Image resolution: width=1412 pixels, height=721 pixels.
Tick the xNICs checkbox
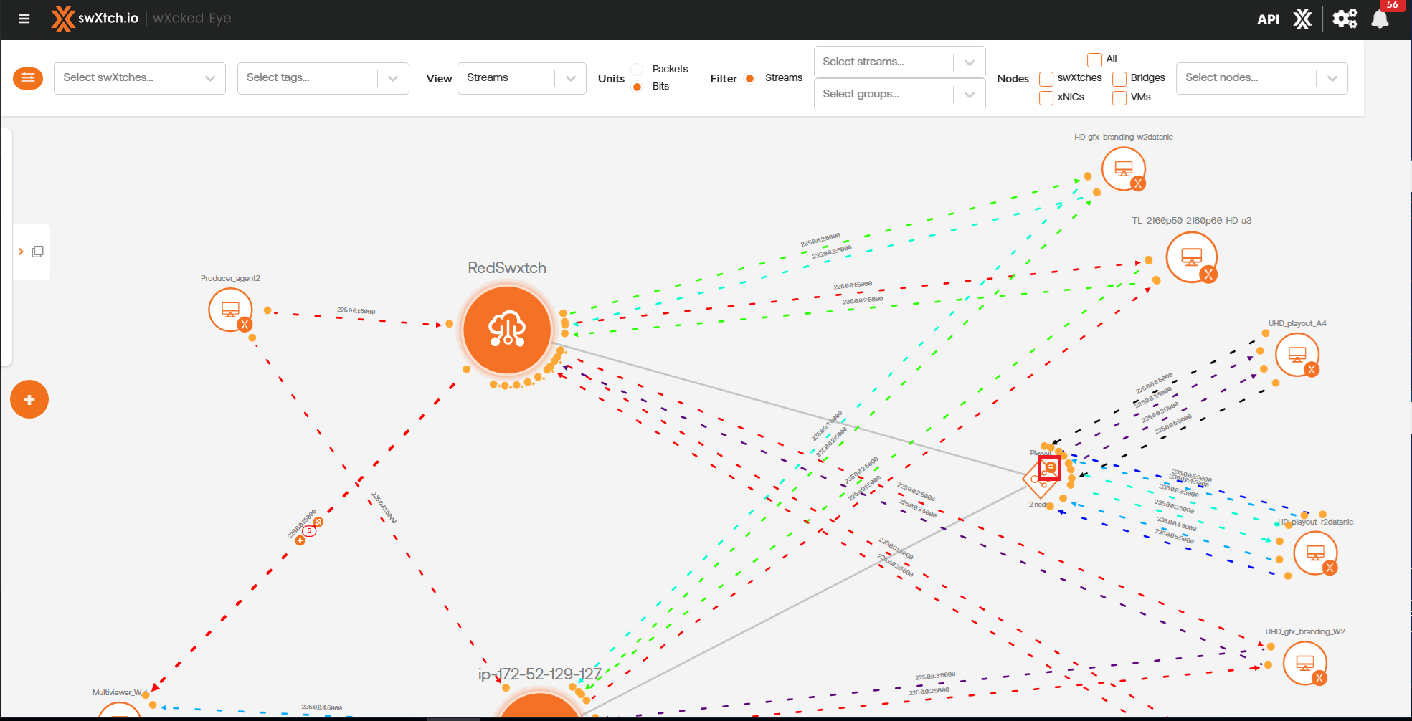pos(1046,97)
